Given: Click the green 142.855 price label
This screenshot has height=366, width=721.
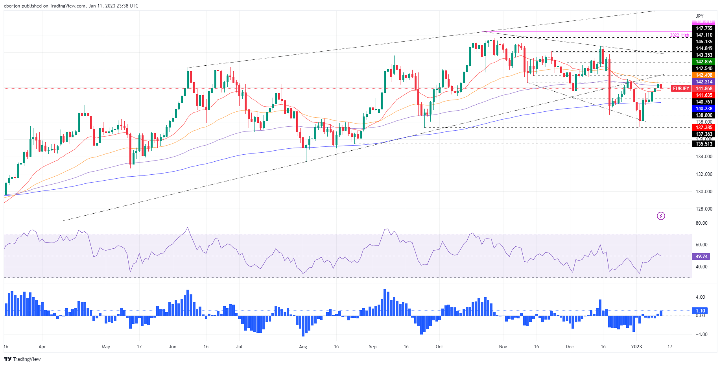Looking at the screenshot, I should [704, 62].
